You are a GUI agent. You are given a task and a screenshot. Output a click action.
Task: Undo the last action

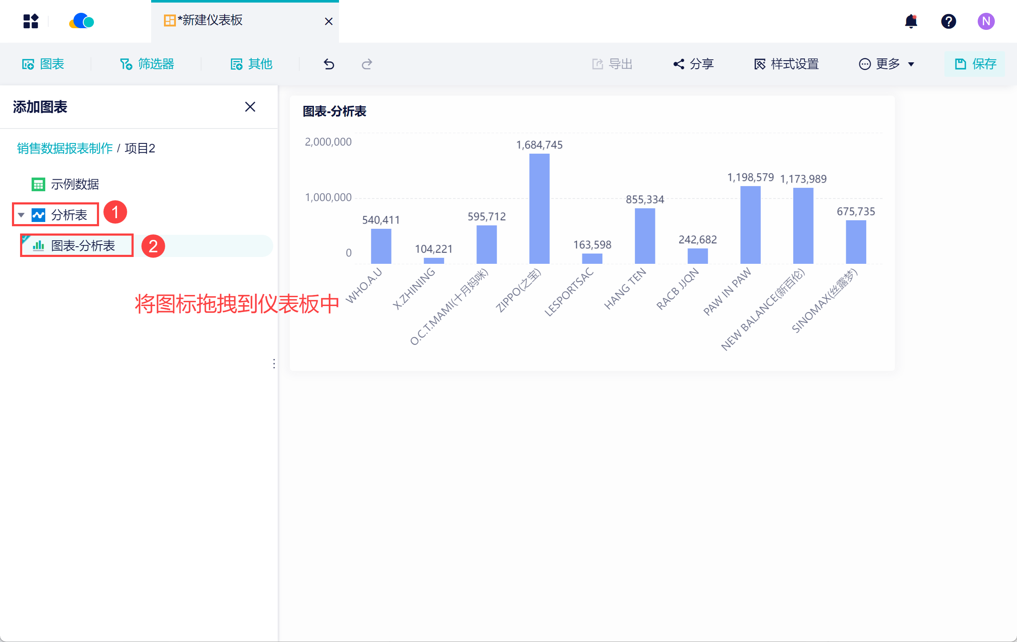(329, 64)
